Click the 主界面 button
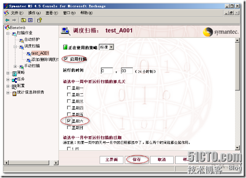Screen dimensions: 246x178 [111, 160]
